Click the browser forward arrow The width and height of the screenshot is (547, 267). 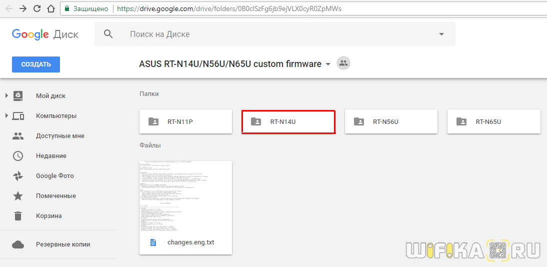[x=23, y=8]
